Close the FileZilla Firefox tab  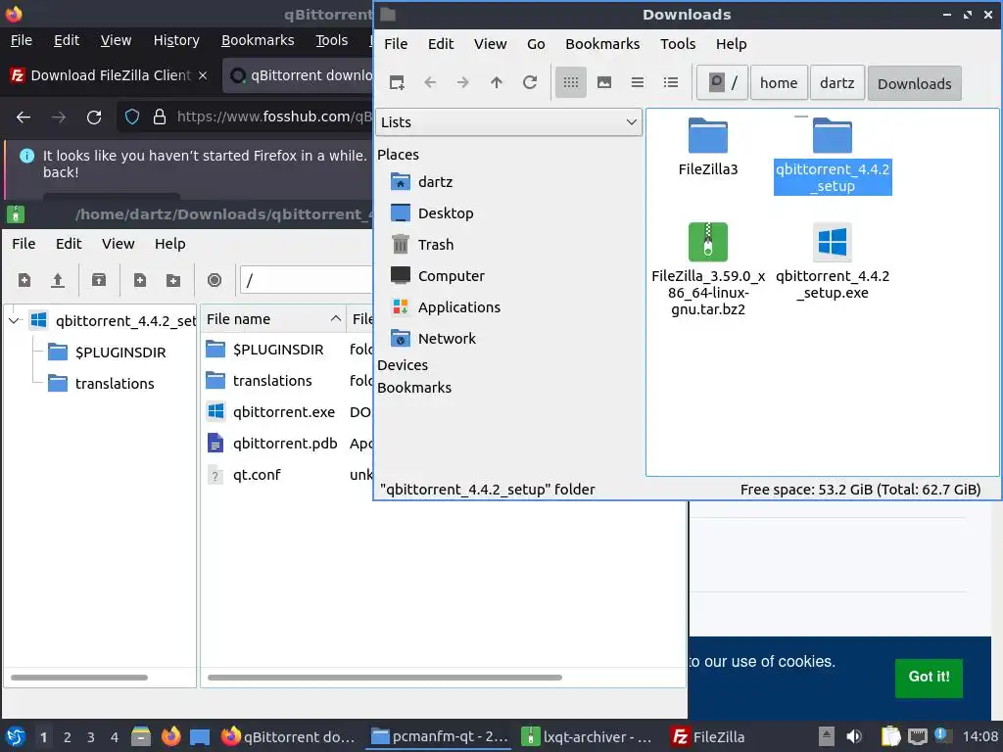[x=203, y=75]
